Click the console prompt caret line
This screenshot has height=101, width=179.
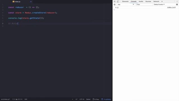[146, 10]
